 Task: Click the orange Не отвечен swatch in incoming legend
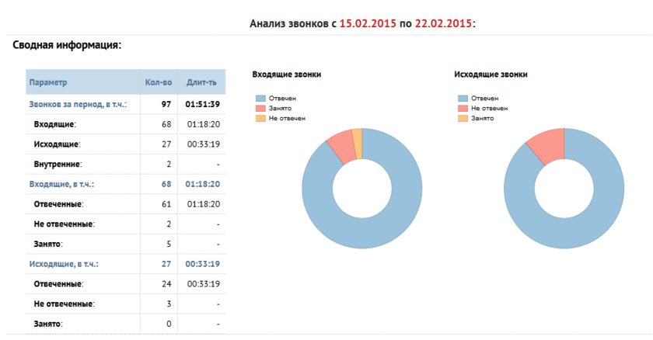(260, 118)
